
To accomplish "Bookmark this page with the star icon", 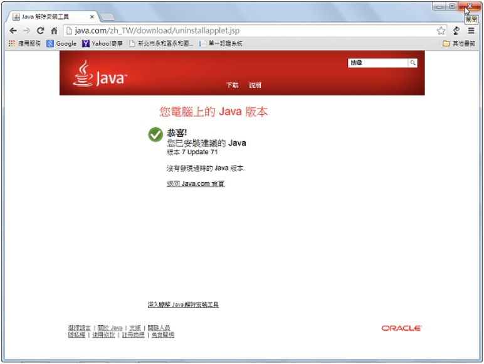I will (x=441, y=31).
